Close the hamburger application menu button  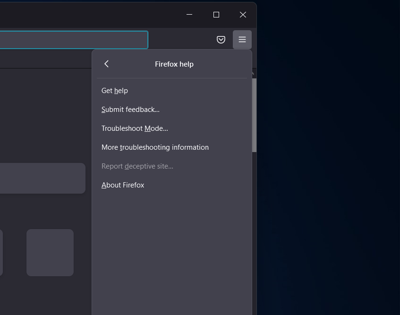(x=242, y=40)
